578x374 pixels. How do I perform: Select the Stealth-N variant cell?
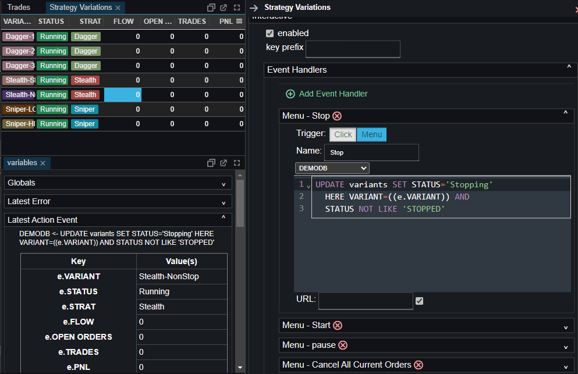19,95
